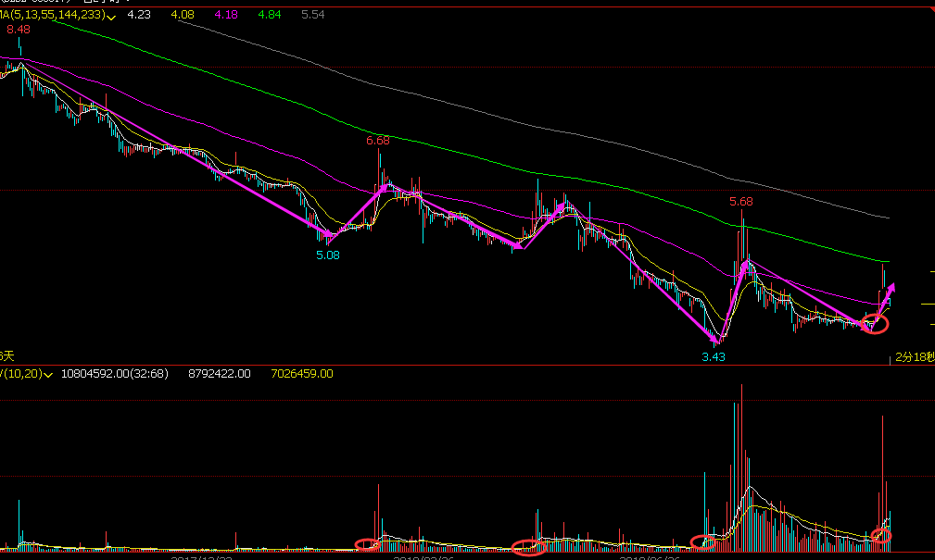Open the MA(5,13,55,144,233) indicator dropdown arrow
Viewport: 935px width, 560px height.
(x=111, y=16)
